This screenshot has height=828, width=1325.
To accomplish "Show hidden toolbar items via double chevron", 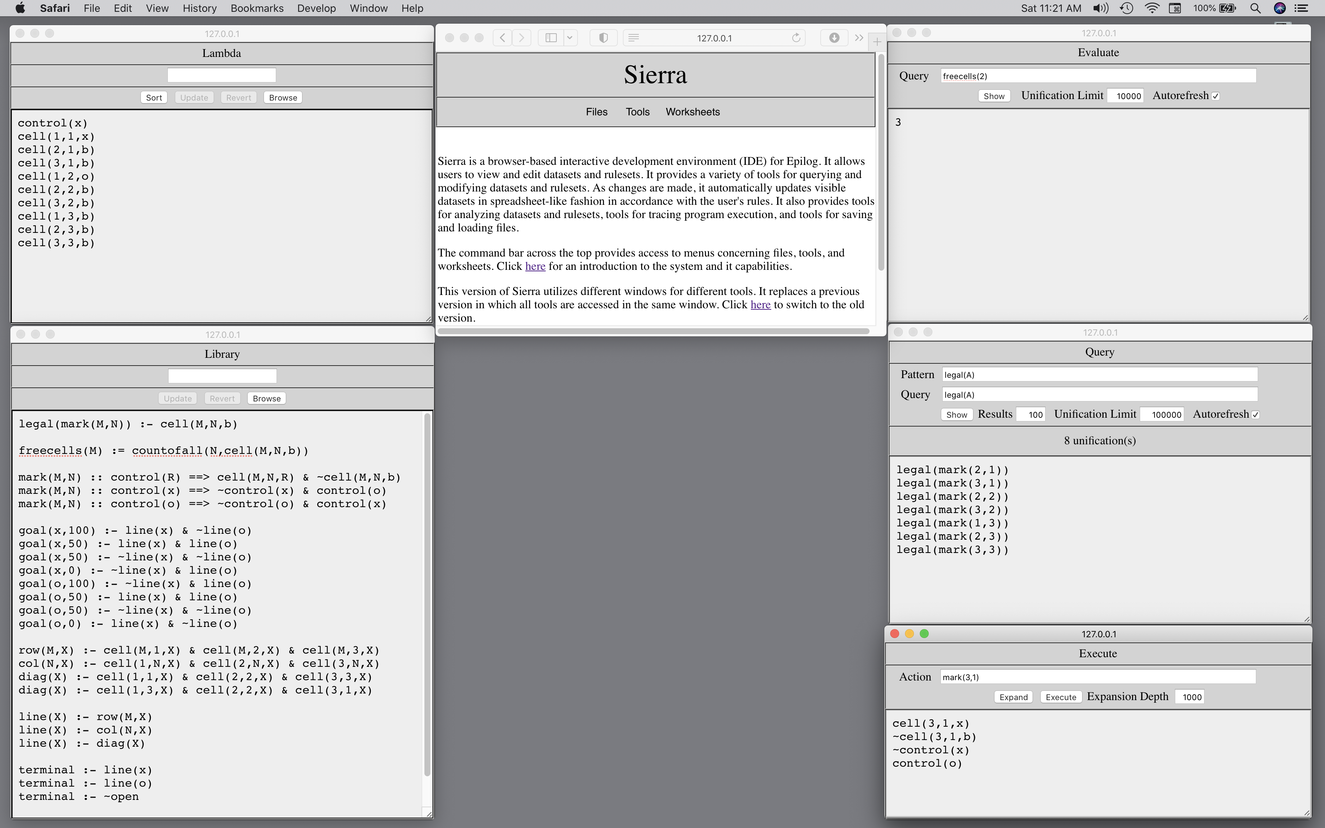I will tap(859, 38).
